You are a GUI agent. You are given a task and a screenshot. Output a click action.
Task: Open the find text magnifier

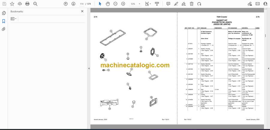click(35, 4)
